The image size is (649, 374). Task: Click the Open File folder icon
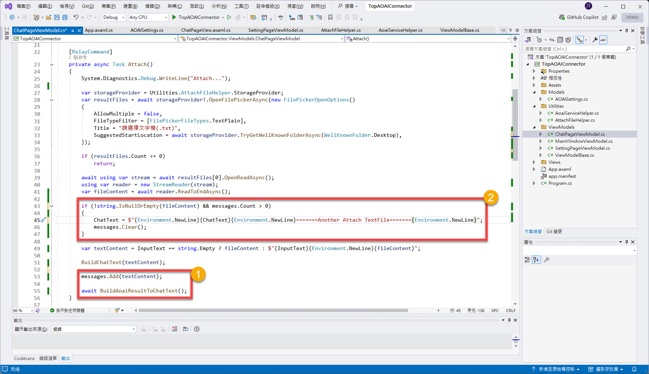click(48, 17)
